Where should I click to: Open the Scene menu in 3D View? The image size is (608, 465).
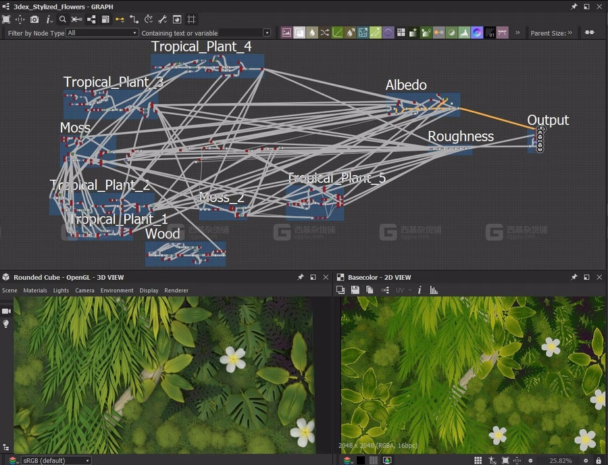click(x=9, y=290)
